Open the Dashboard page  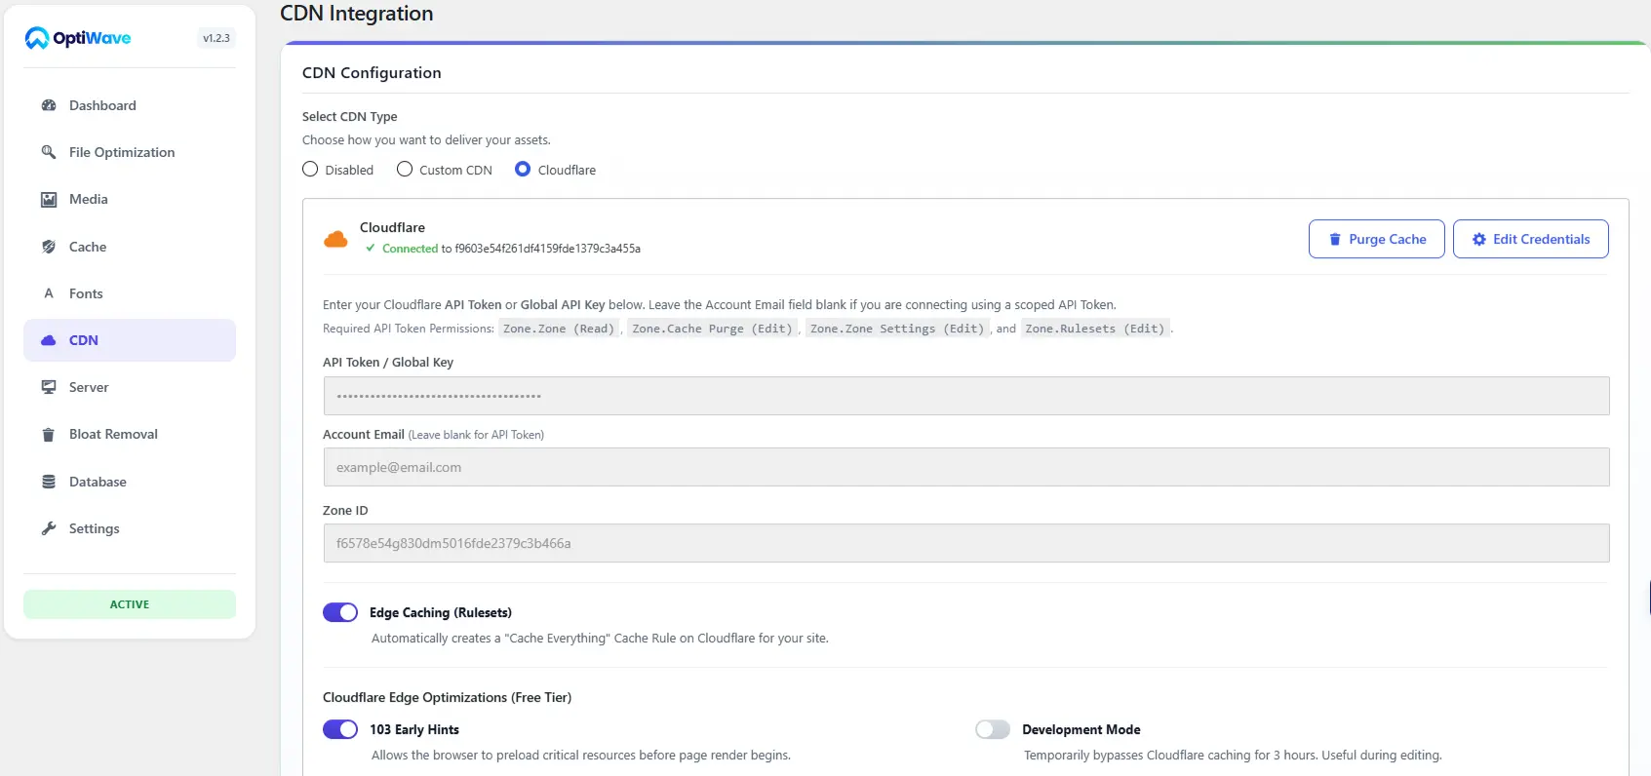[x=130, y=105]
